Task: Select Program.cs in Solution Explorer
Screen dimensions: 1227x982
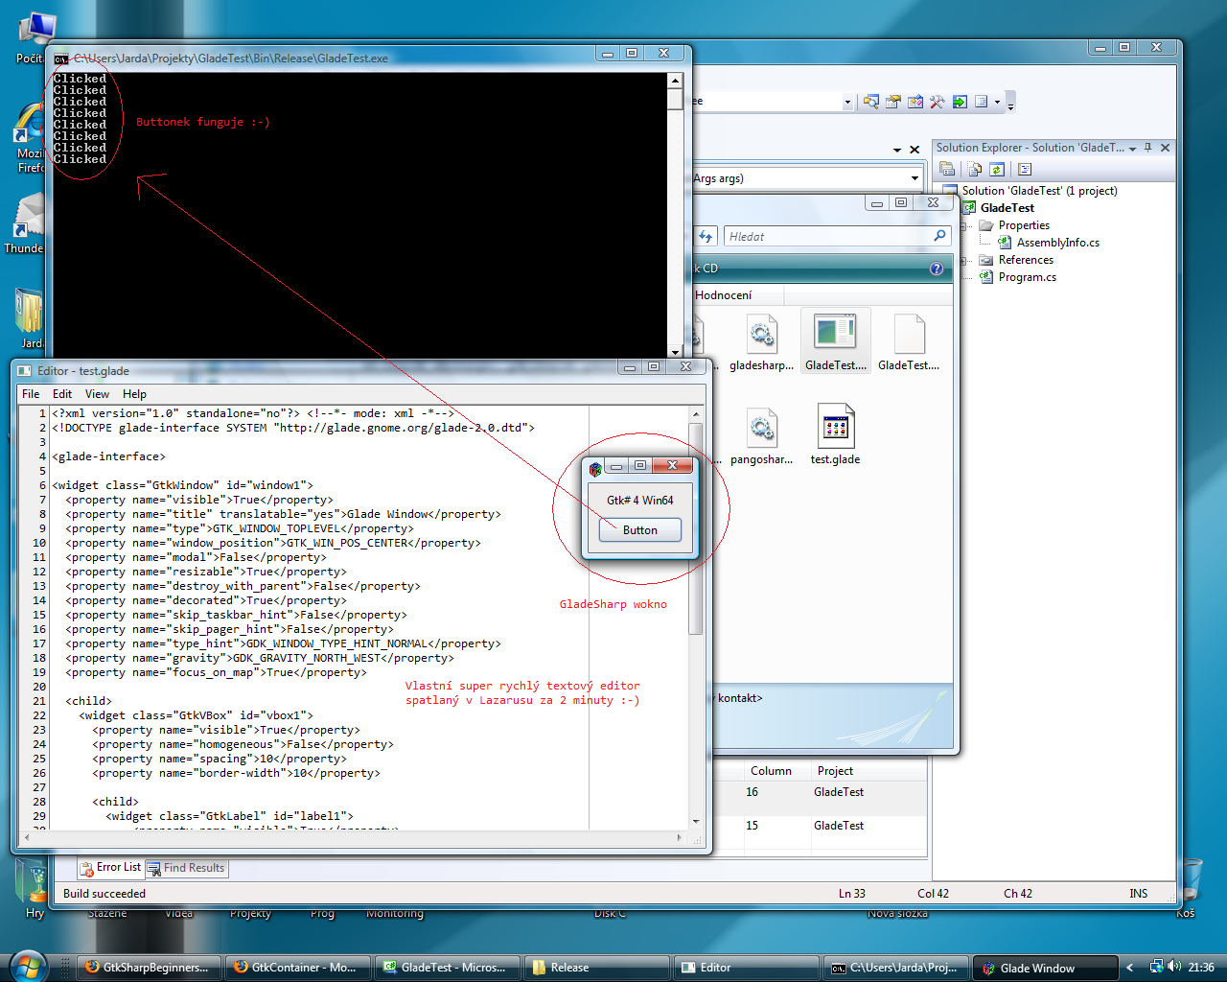Action: [x=1027, y=277]
